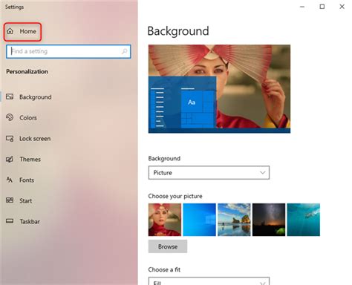Focus the Find a setting box
The image size is (352, 285).
68,51
